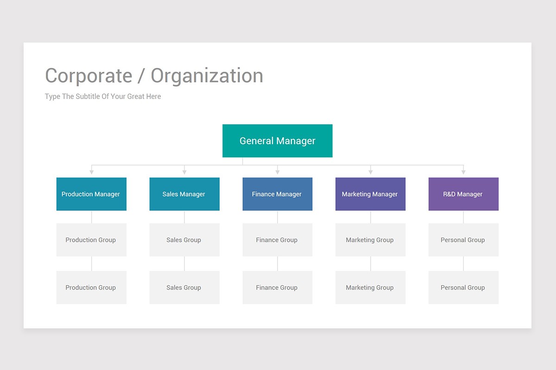The width and height of the screenshot is (556, 370).
Task: Click the bottom-row Marketing Group box
Action: (x=370, y=287)
